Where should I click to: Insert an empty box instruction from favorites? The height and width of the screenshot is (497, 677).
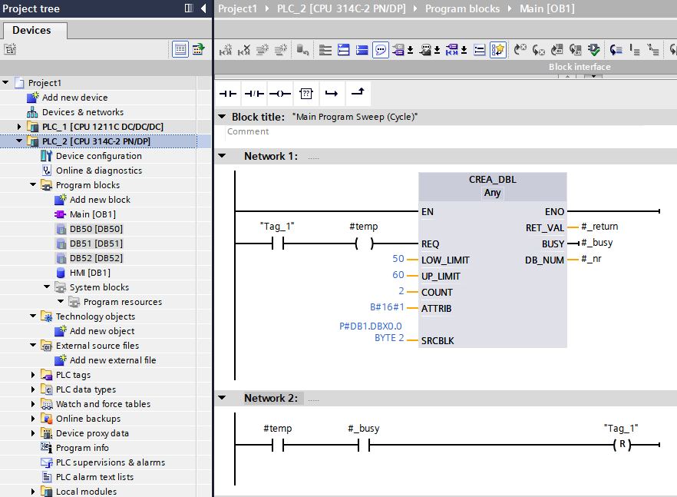305,93
